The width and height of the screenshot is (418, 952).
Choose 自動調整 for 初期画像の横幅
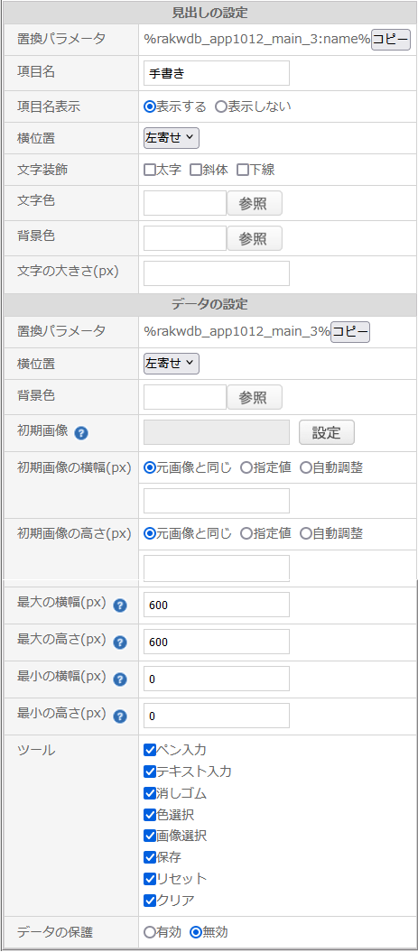[306, 467]
